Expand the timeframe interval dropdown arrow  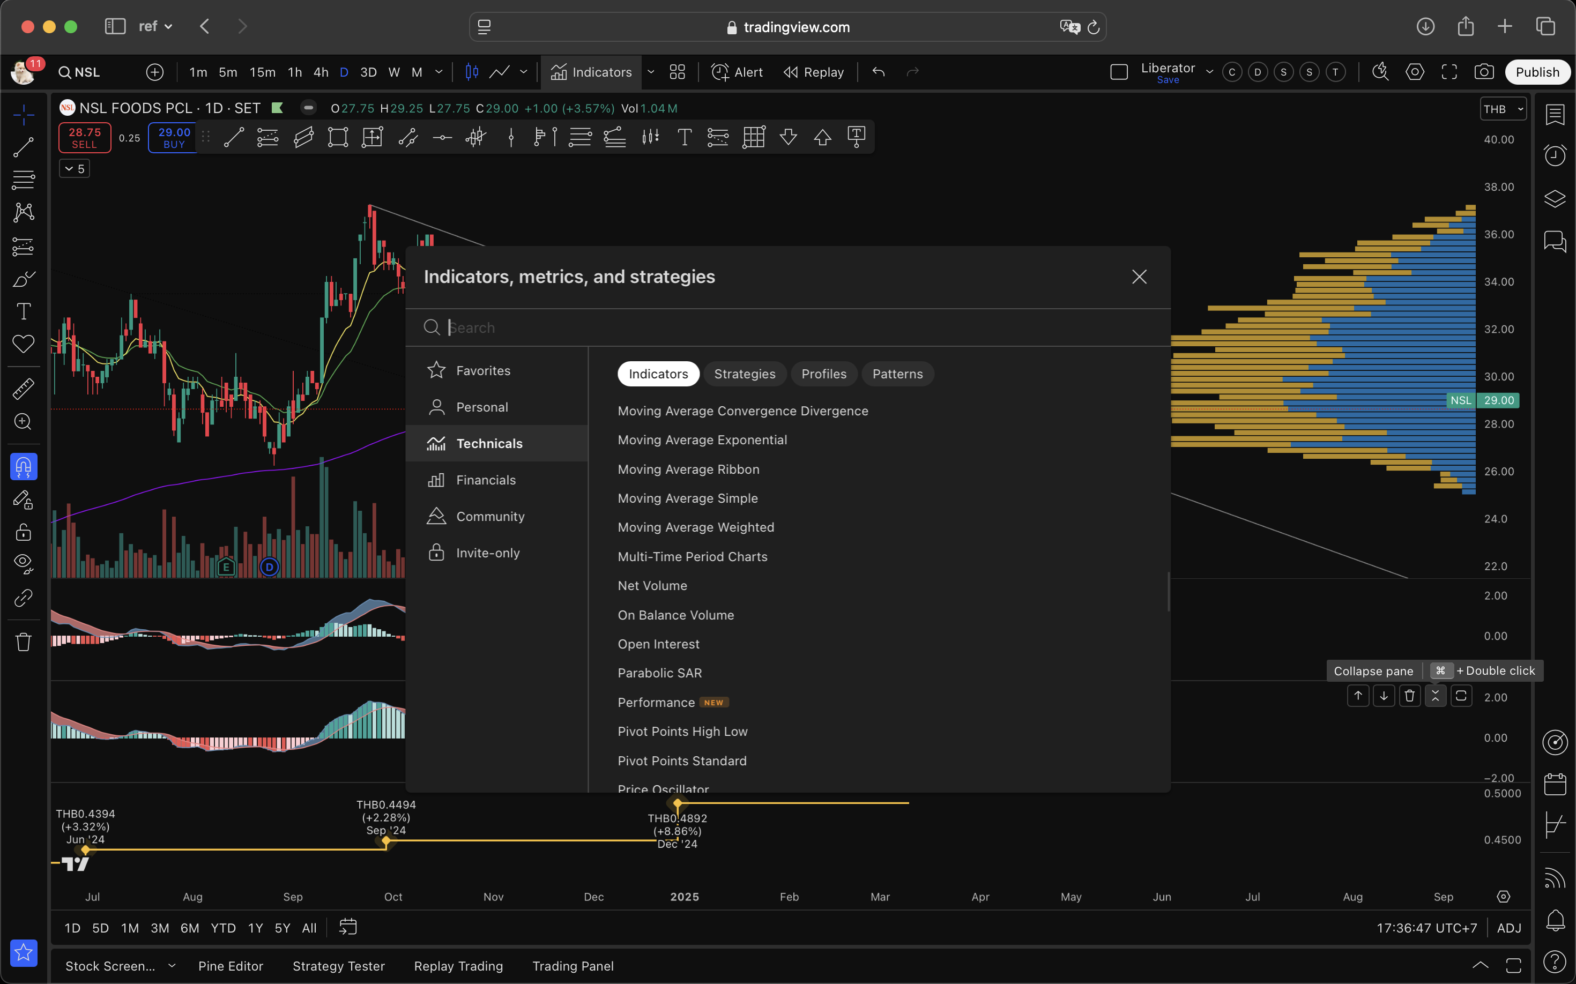438,72
